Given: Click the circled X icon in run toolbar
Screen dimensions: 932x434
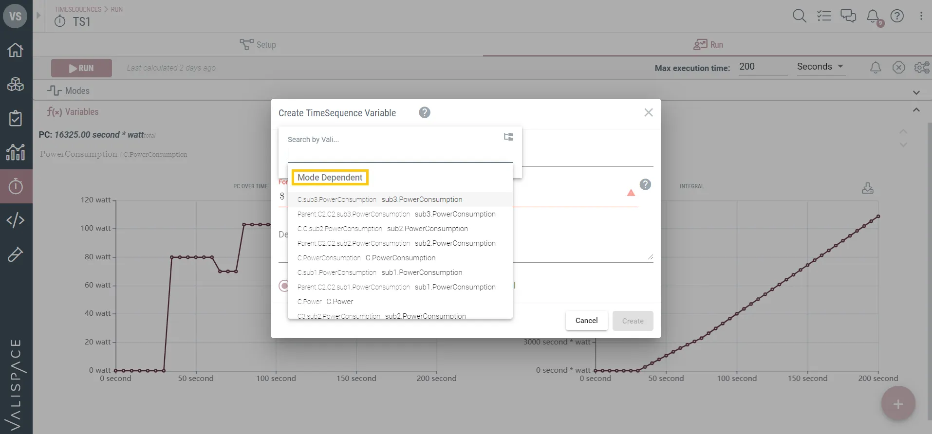Looking at the screenshot, I should [x=899, y=68].
